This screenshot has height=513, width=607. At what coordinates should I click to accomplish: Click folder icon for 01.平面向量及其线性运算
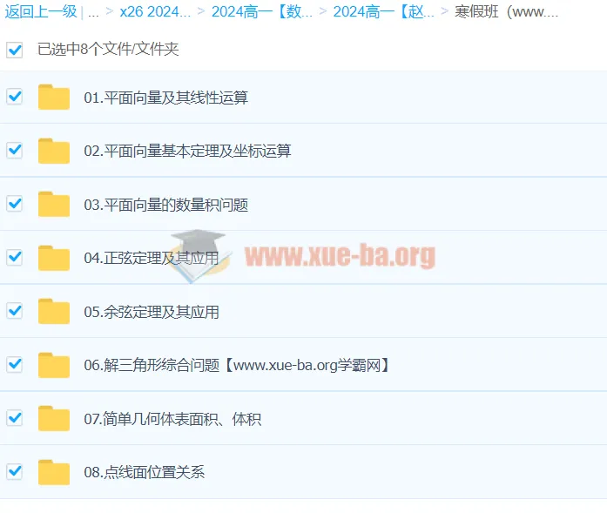pyautogui.click(x=54, y=98)
